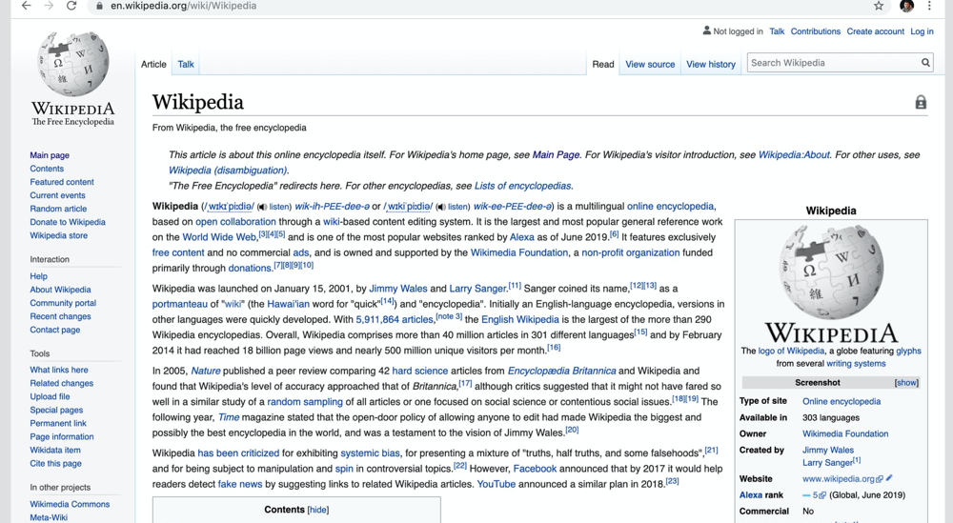The image size is (953, 523).
Task: Open About Wikipedia sidebar link
Action: 60,290
